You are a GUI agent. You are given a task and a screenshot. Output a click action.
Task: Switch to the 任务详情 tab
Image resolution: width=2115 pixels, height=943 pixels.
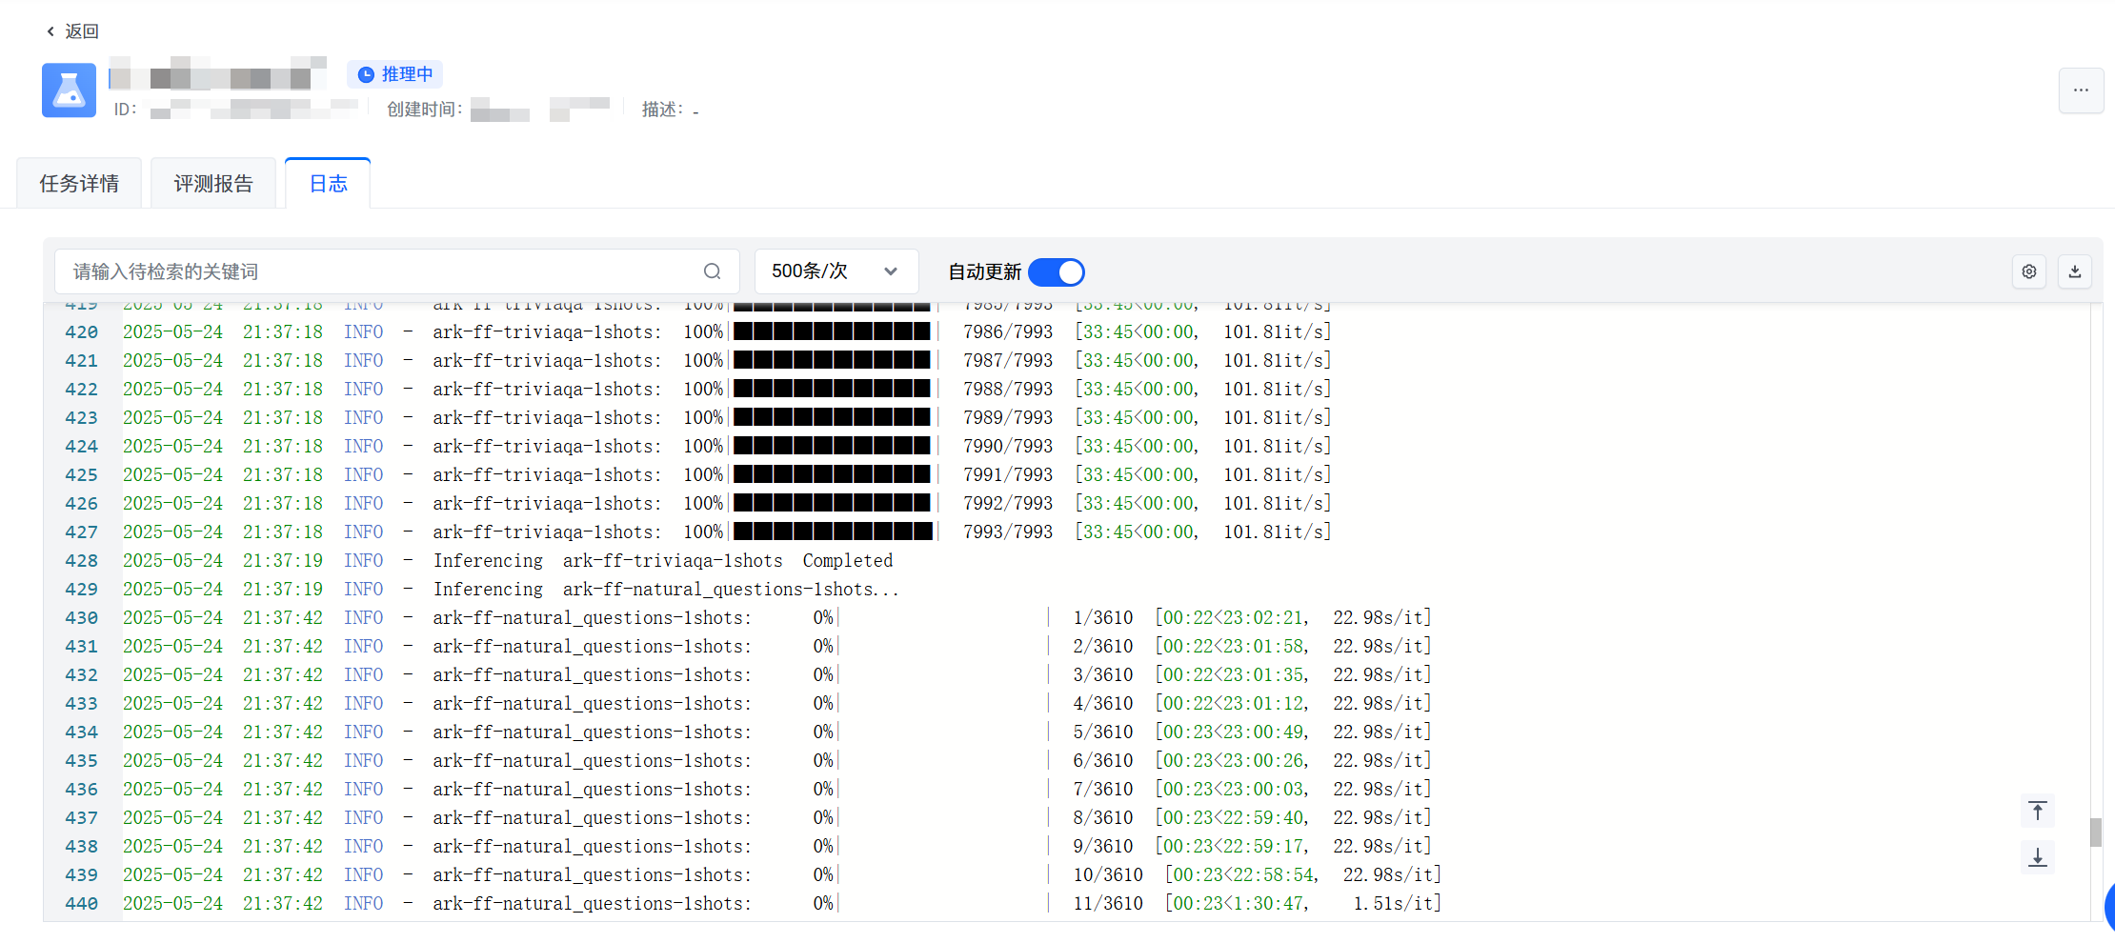coord(79,184)
